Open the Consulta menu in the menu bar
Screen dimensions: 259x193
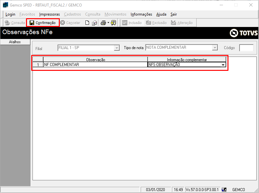[x=93, y=14]
